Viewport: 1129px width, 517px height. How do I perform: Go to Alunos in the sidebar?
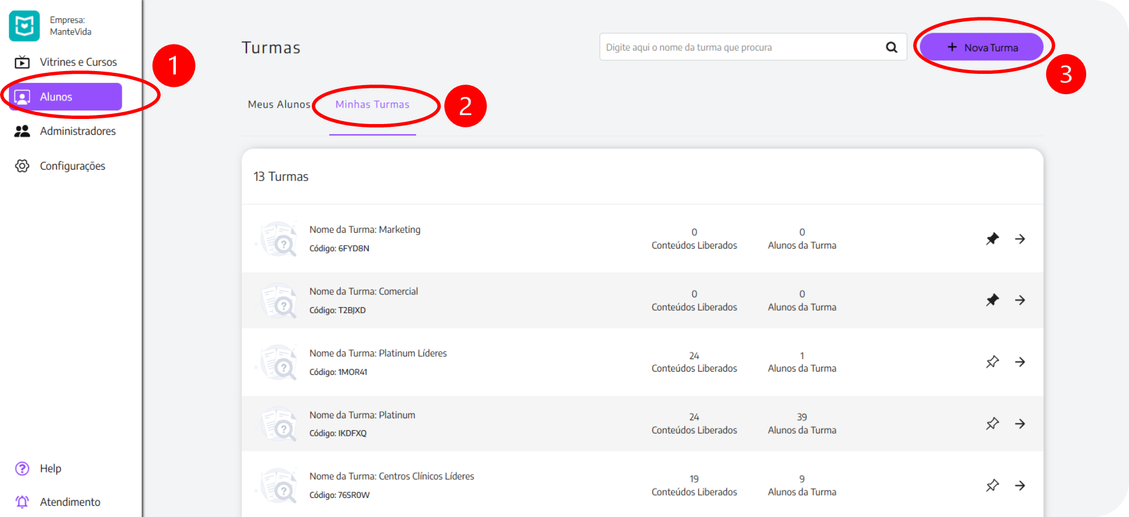coord(65,97)
